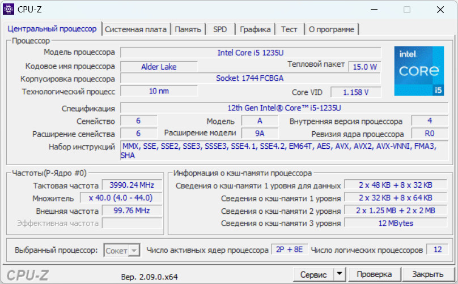The height and width of the screenshot is (284, 458).
Task: Click the Core VID 1.158 V value
Action: (356, 92)
